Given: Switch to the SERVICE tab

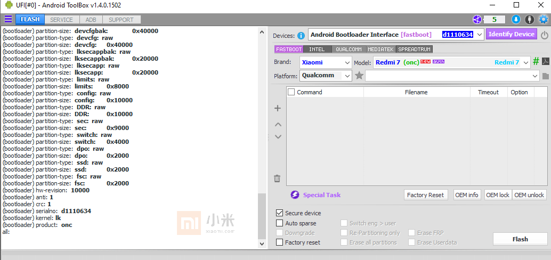Looking at the screenshot, I should pyautogui.click(x=61, y=20).
